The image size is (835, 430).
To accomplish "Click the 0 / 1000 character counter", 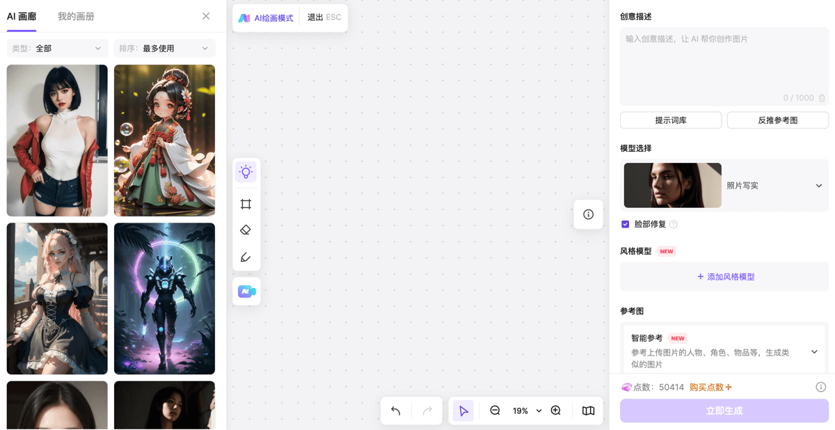I will click(798, 98).
